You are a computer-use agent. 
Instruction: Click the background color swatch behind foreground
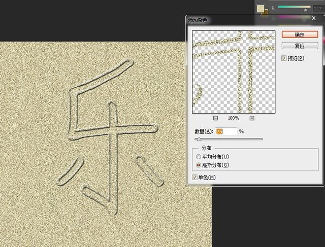click(265, 13)
